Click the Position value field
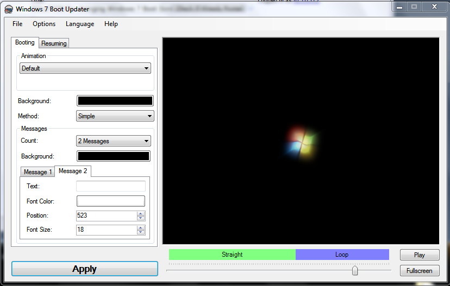Image resolution: width=450 pixels, height=286 pixels. [107, 216]
